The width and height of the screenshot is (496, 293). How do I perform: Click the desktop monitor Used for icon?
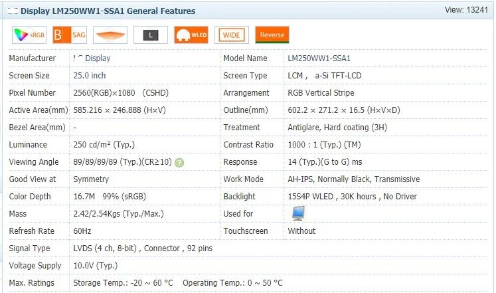pos(299,213)
